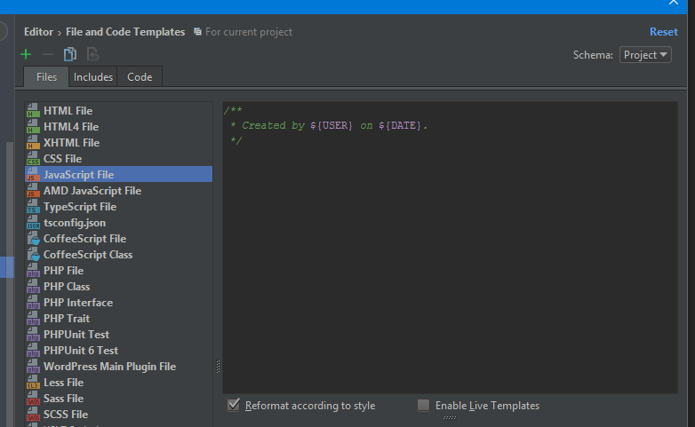
Task: Click the left sidebar scrollbar
Action: (x=9, y=283)
